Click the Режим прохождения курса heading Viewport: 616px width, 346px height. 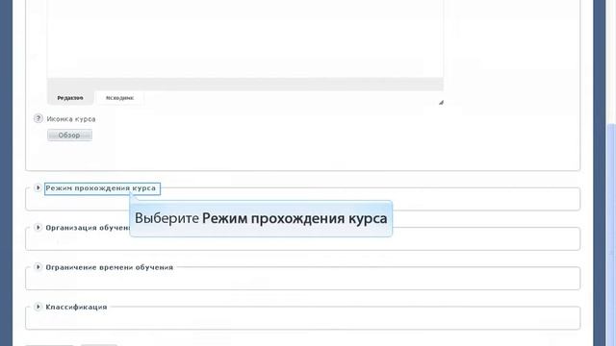pyautogui.click(x=100, y=188)
